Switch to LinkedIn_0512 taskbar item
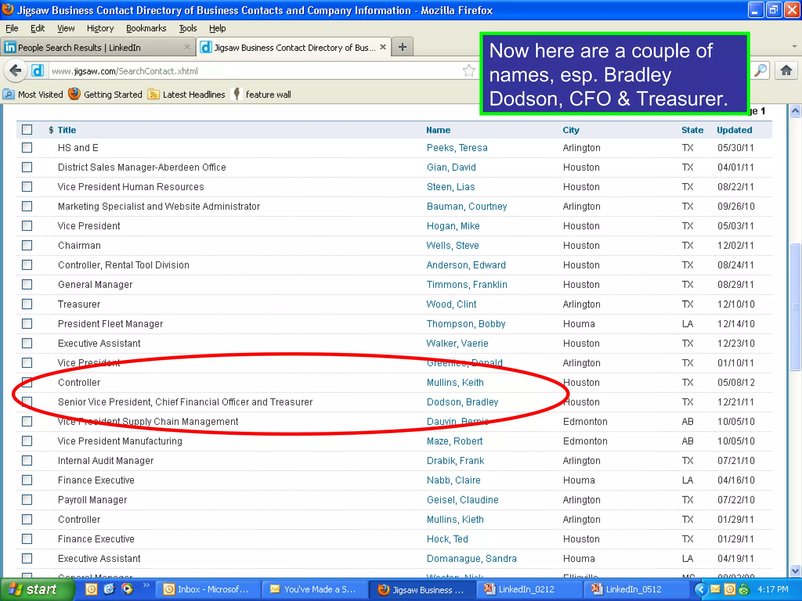 click(x=636, y=589)
